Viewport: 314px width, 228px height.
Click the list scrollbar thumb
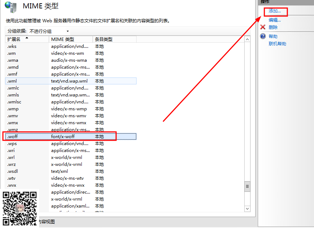coord(247,186)
